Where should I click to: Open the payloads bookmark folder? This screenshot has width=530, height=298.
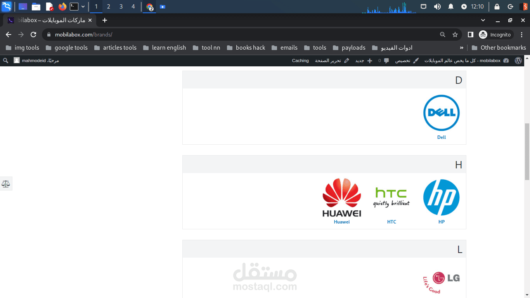tap(349, 48)
